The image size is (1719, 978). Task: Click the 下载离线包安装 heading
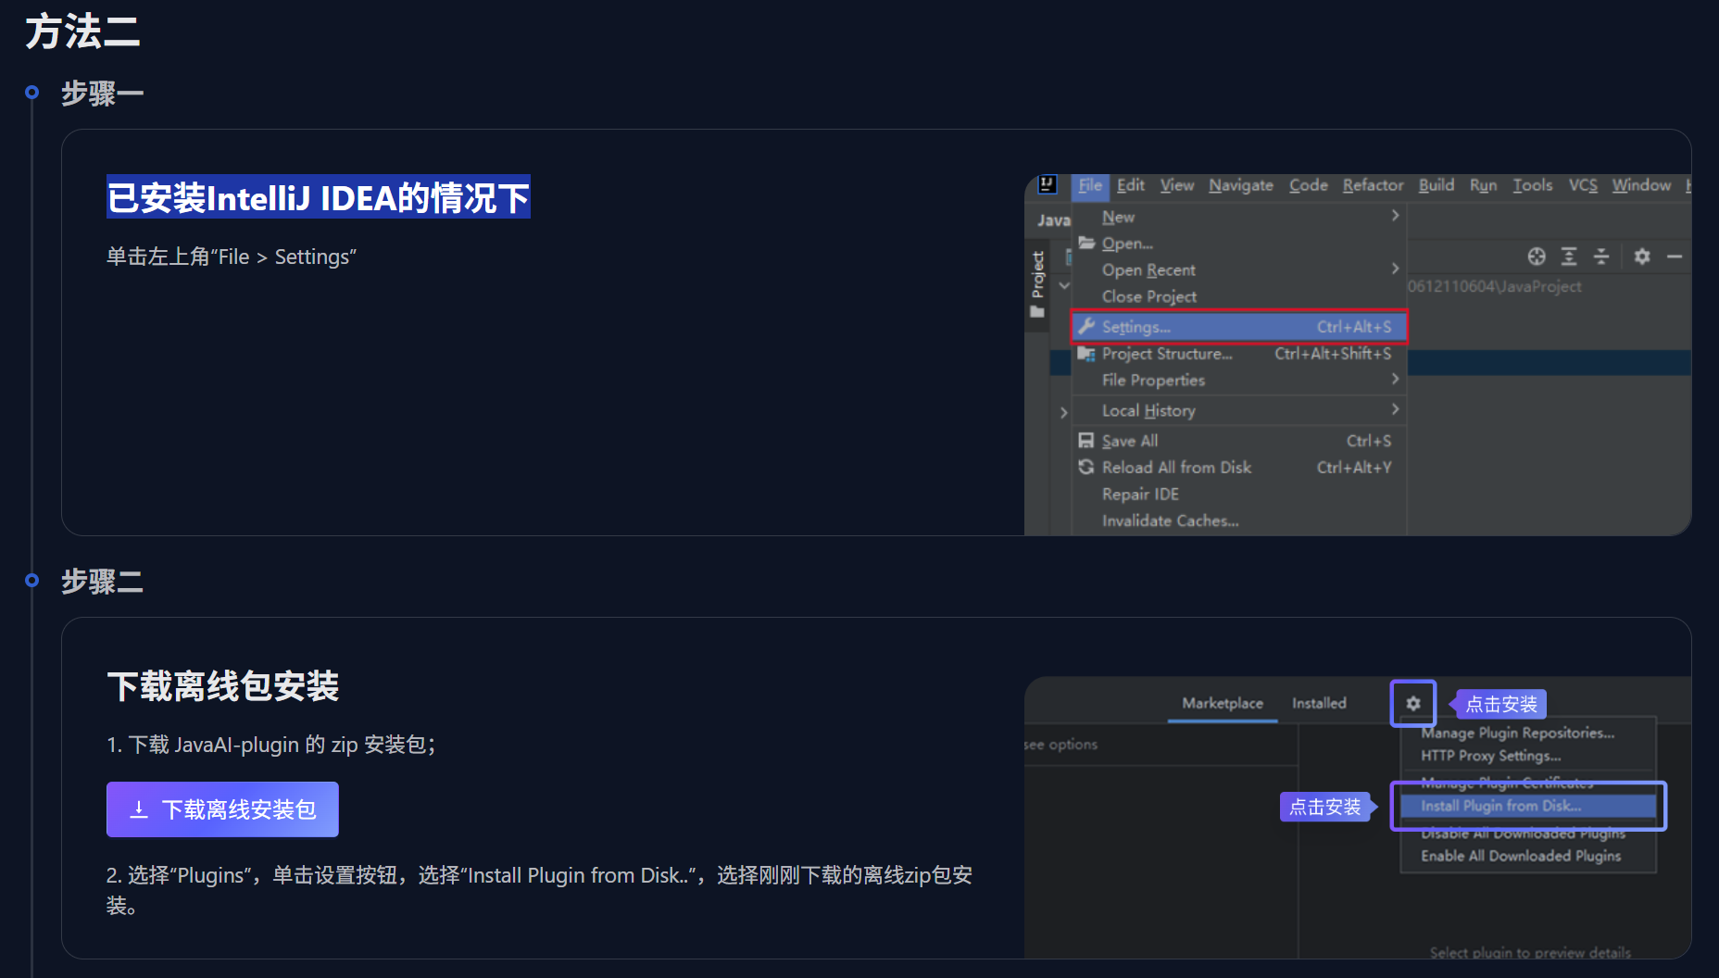tap(223, 686)
